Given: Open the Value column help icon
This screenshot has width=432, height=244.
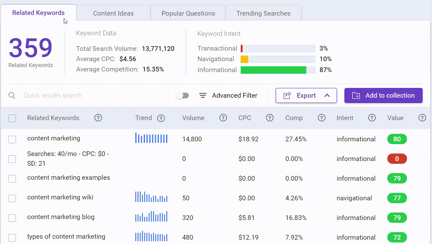Looking at the screenshot, I should click(x=422, y=118).
